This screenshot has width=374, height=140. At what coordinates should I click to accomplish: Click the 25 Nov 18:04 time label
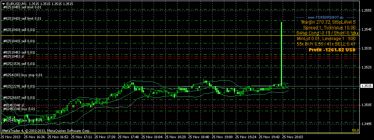tap(152, 137)
